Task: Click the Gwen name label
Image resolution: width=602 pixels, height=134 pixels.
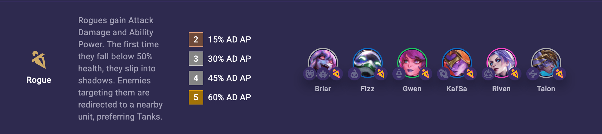Action: [x=412, y=89]
